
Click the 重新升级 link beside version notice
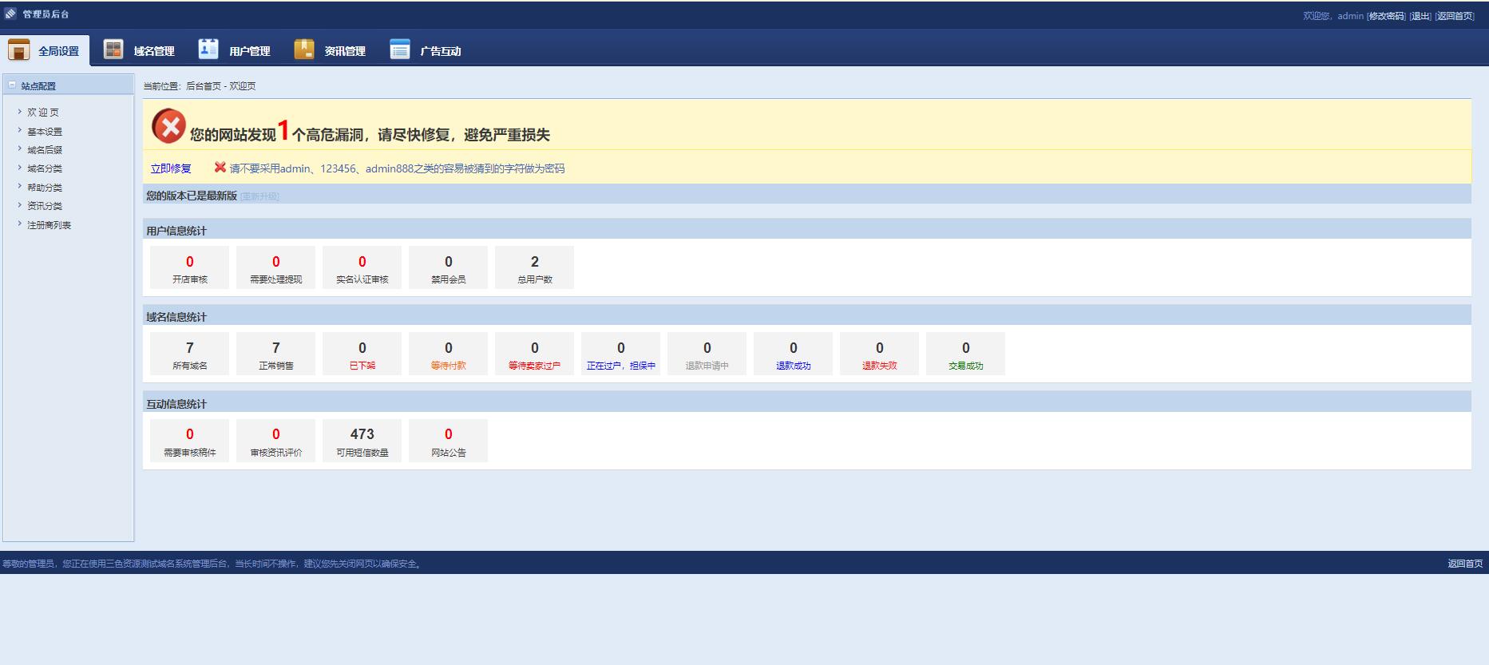[259, 196]
